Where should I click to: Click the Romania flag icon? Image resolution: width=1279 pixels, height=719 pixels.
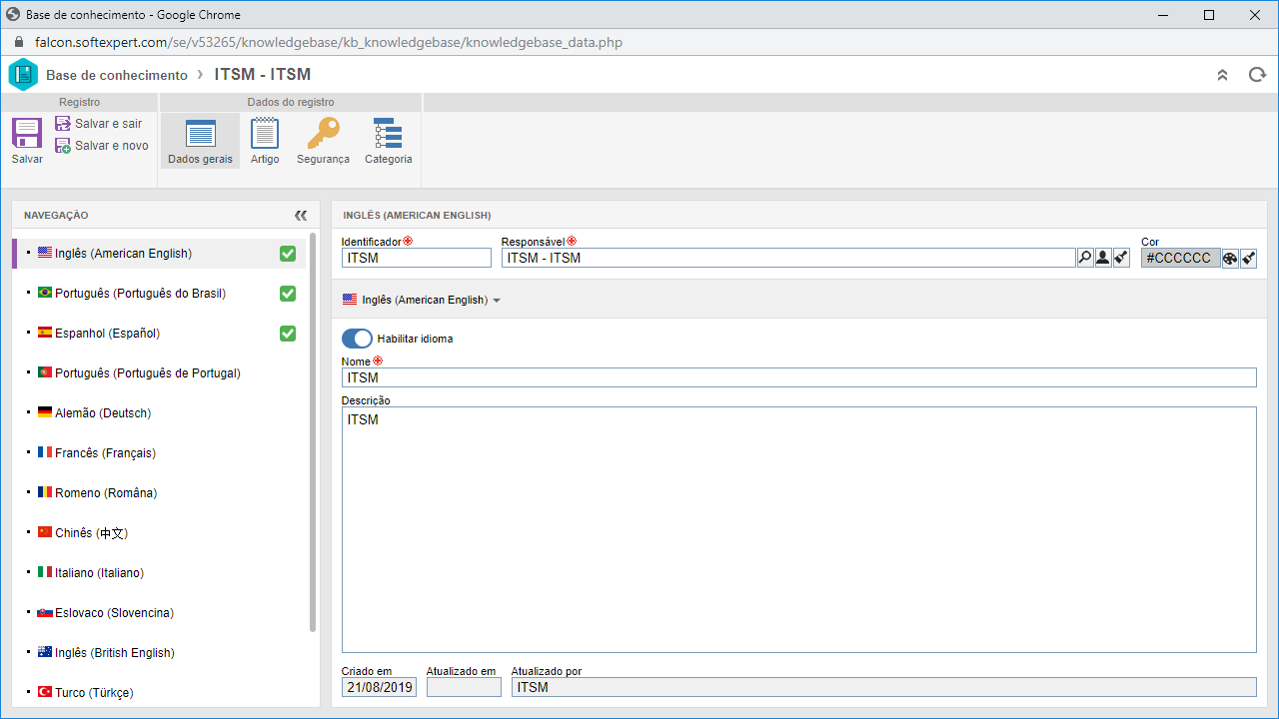coord(45,492)
